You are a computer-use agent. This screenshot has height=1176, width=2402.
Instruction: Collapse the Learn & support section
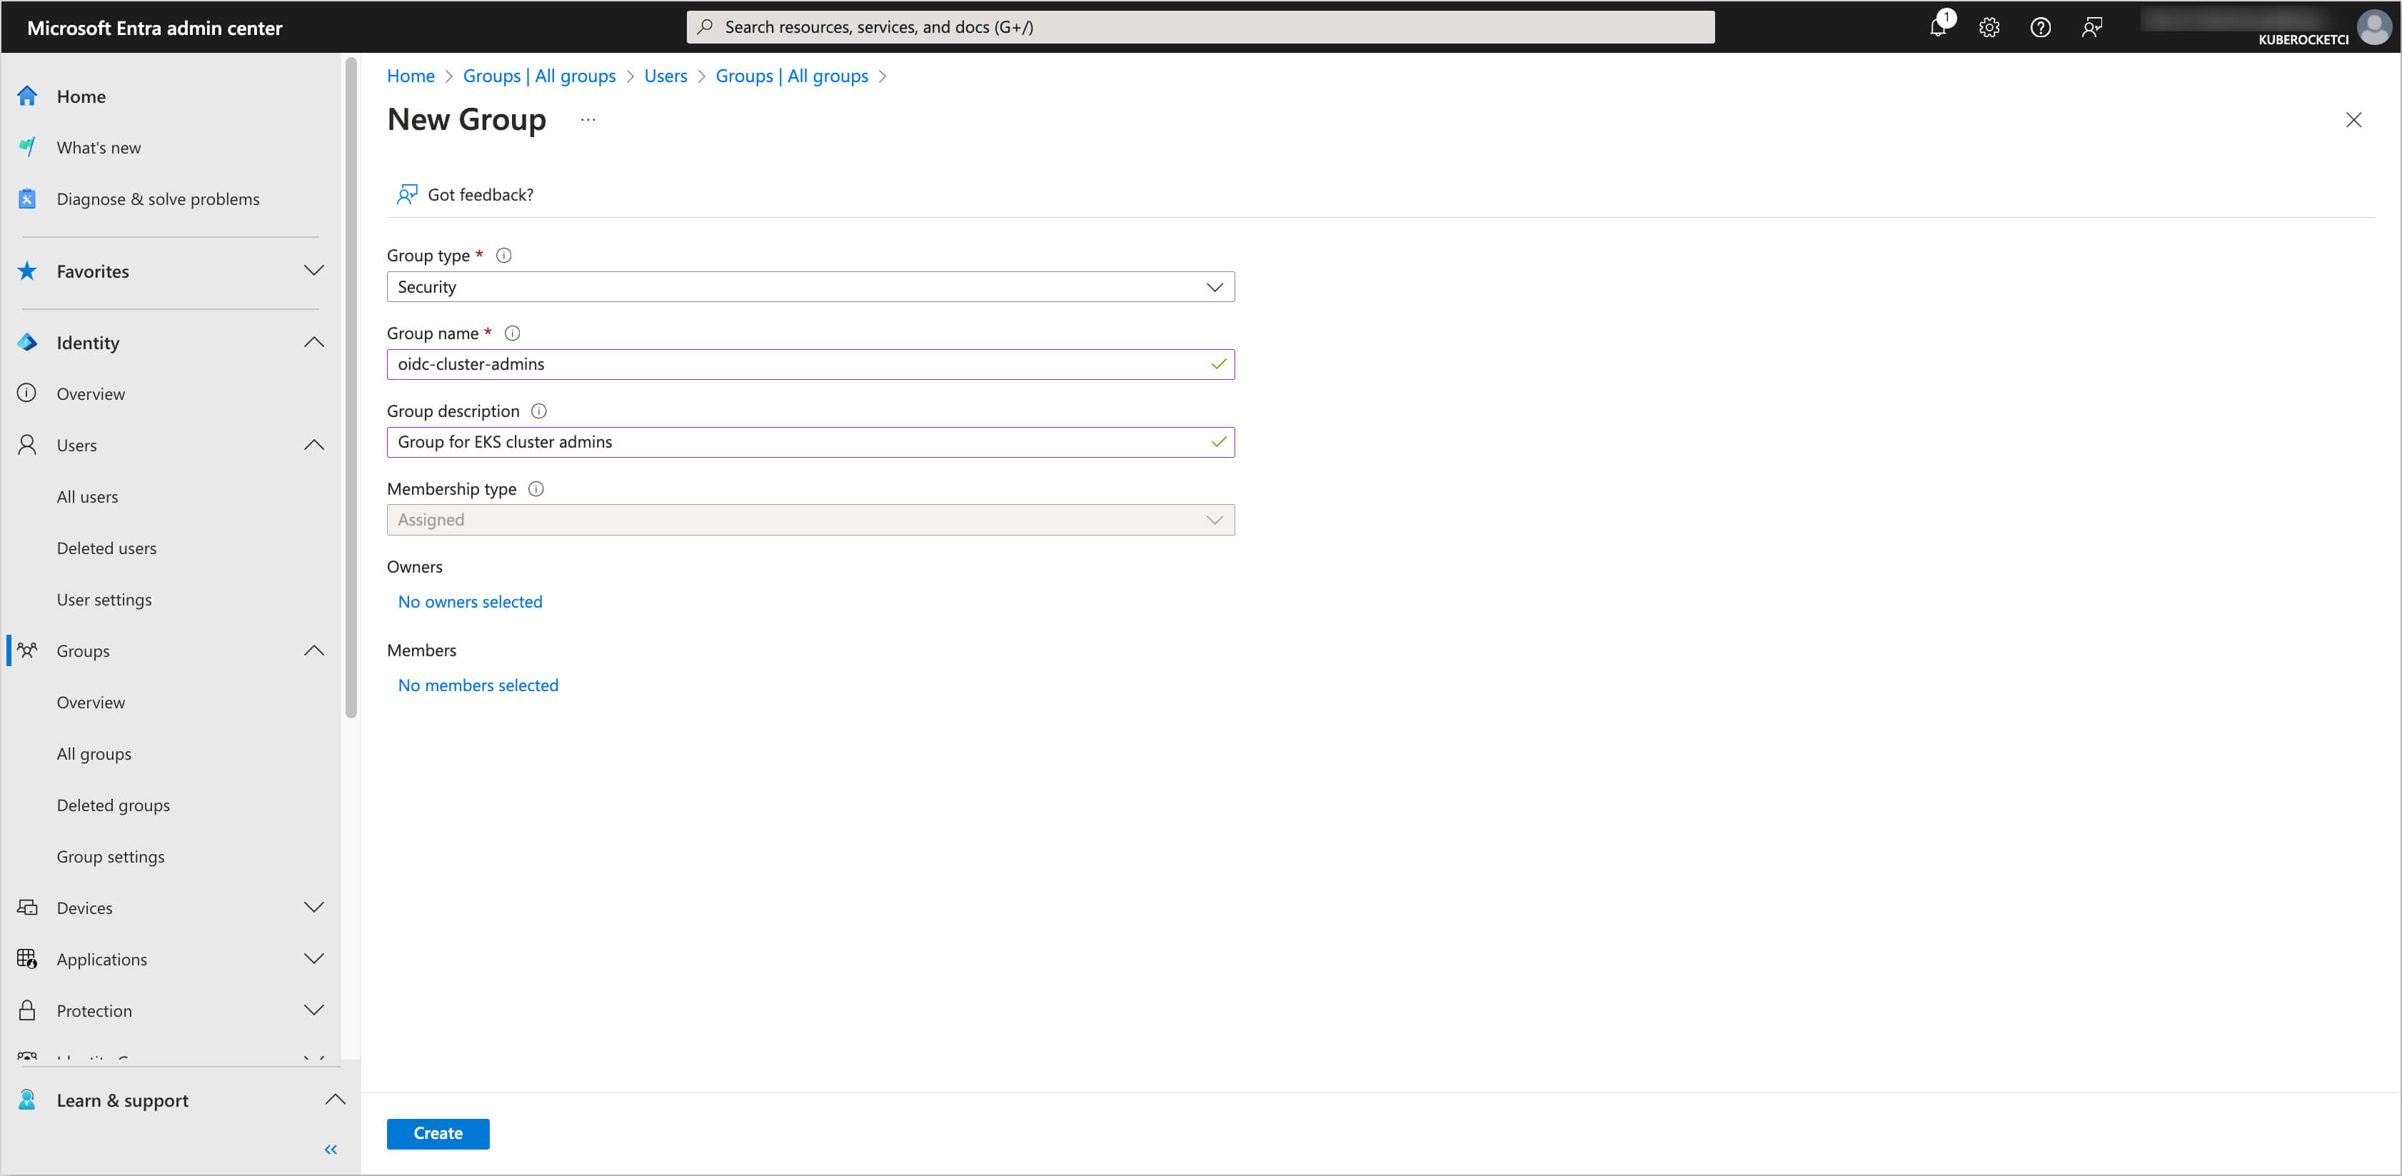pos(334,1100)
